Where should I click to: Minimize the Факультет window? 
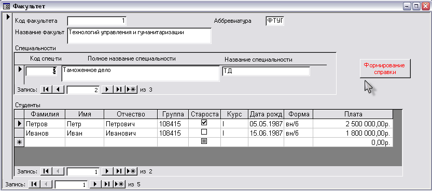coord(408,6)
